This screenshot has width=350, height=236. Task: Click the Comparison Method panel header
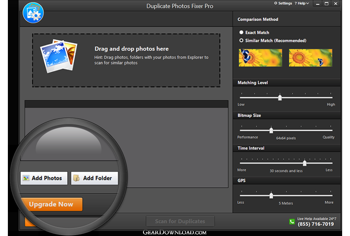(258, 19)
